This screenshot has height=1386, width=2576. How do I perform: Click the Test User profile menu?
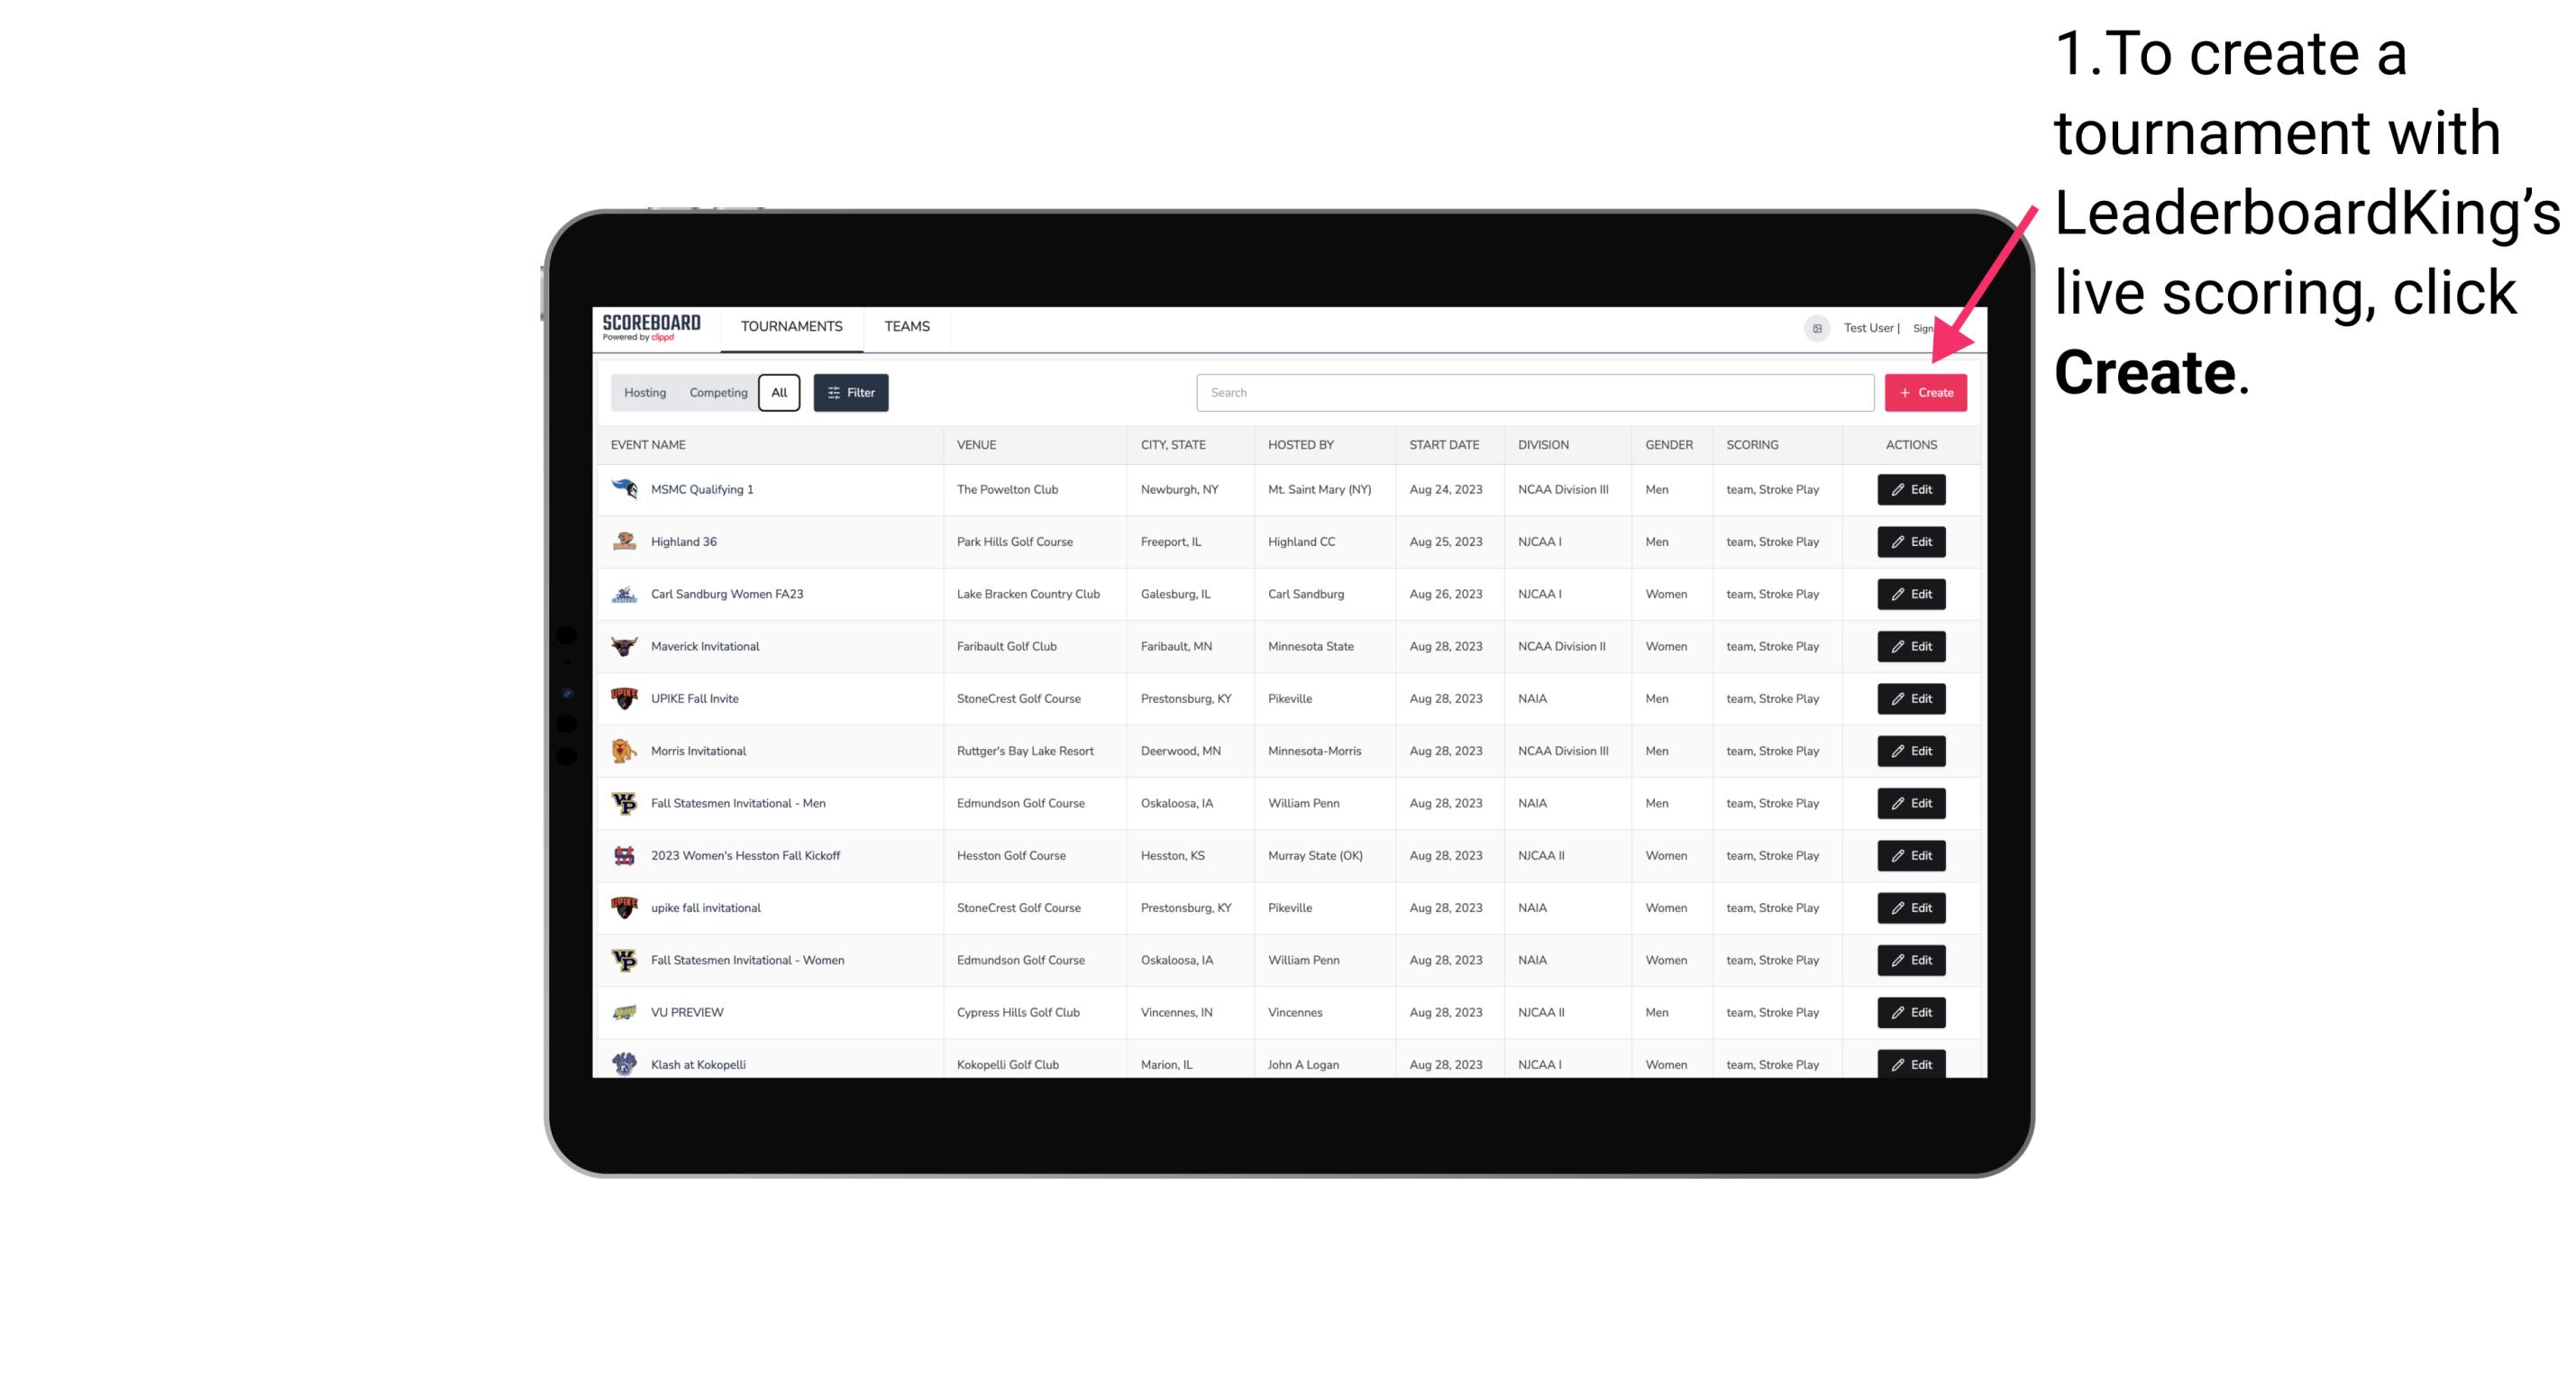[x=1868, y=326]
